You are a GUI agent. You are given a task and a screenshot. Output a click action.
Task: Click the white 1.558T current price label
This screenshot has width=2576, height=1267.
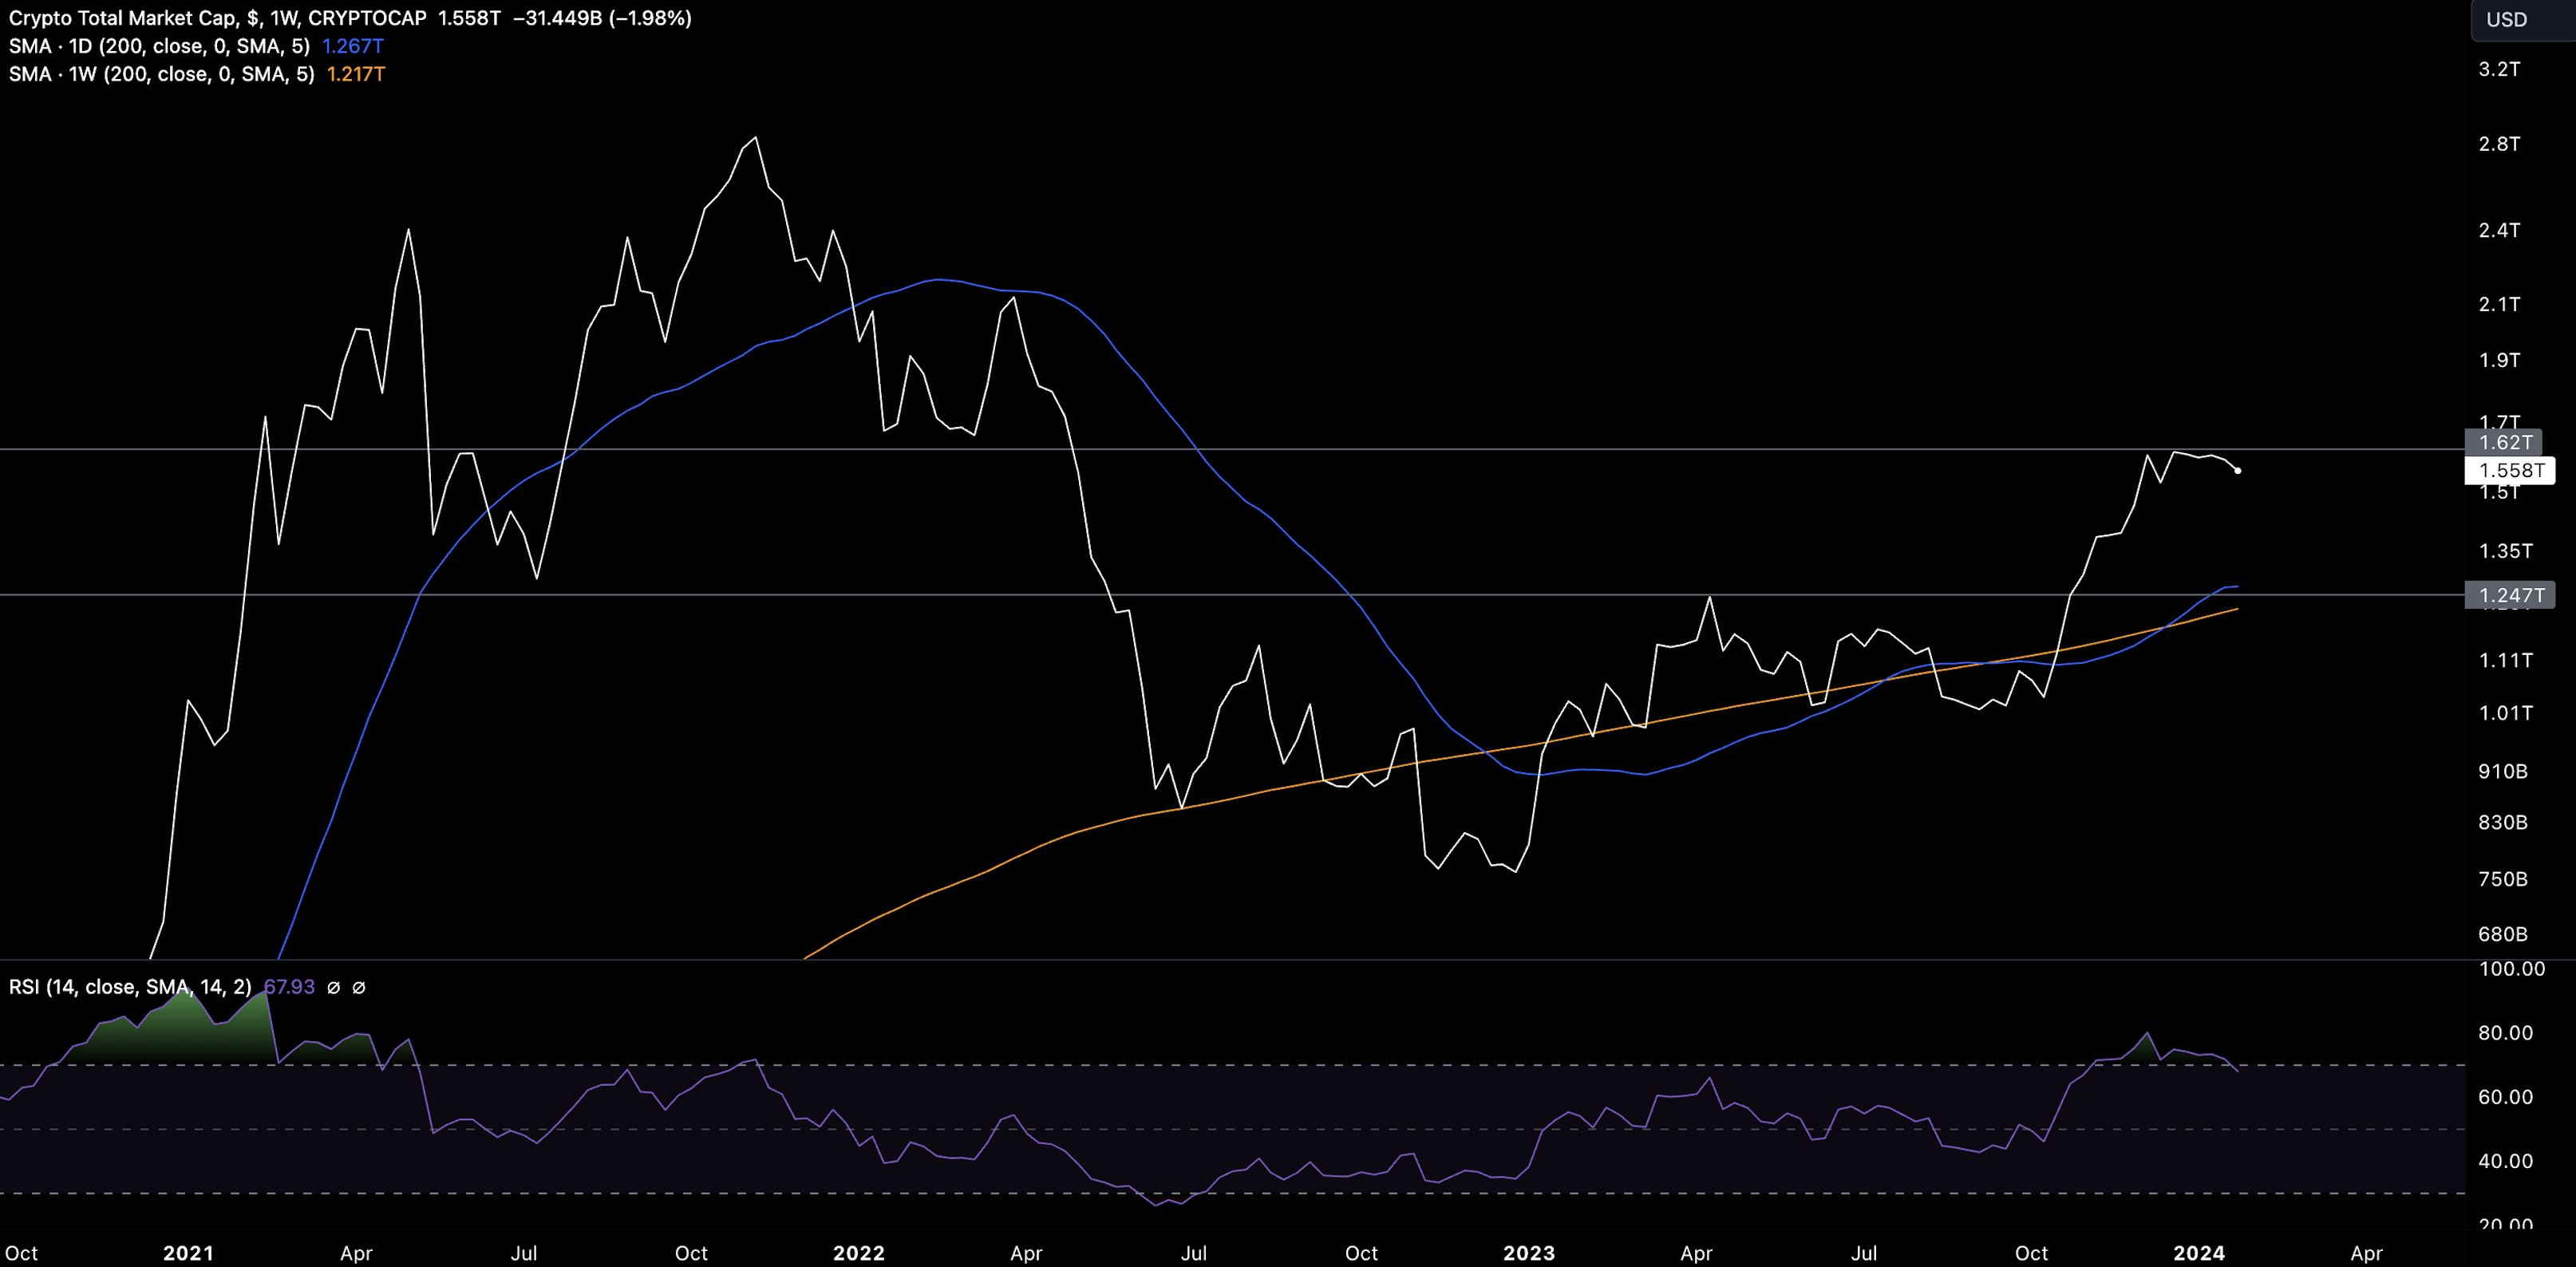[x=2511, y=470]
